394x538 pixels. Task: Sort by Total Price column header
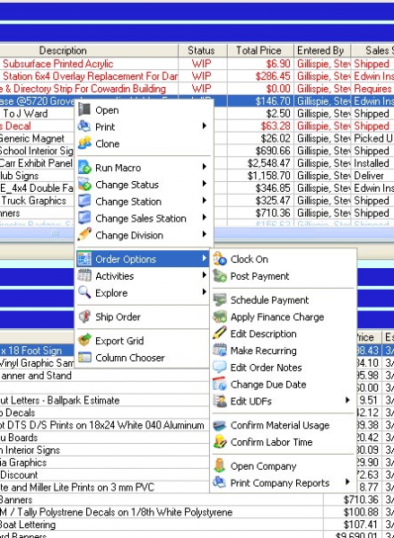click(260, 50)
